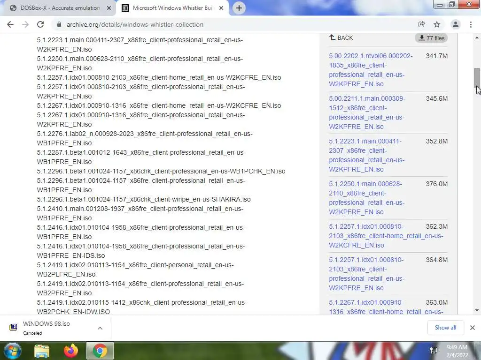Click WINDOWS 98.iso file icon
481x360 pixels.
(13, 327)
